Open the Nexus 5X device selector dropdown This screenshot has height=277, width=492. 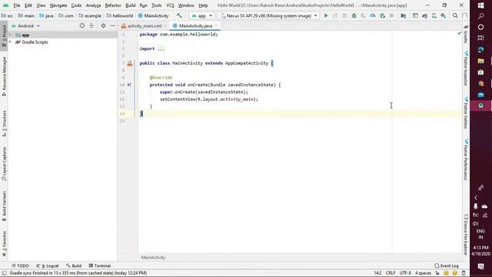[268, 15]
